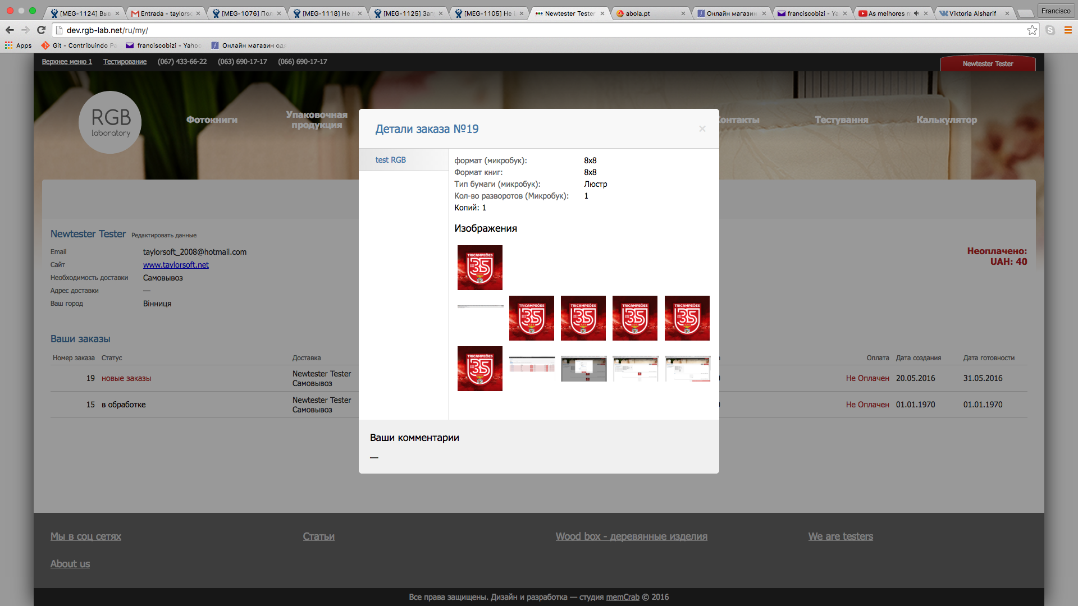Viewport: 1078px width, 606px height.
Task: Switch to the abola.pt tab
Action: [x=638, y=13]
